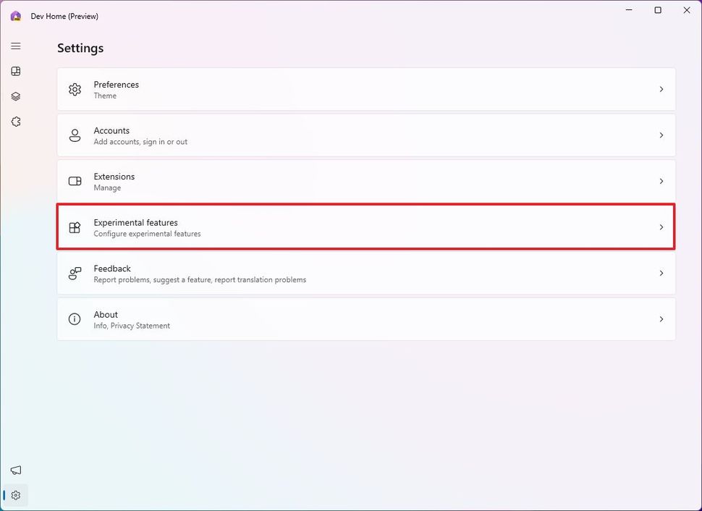
Task: Click the About info icon
Action: click(75, 319)
